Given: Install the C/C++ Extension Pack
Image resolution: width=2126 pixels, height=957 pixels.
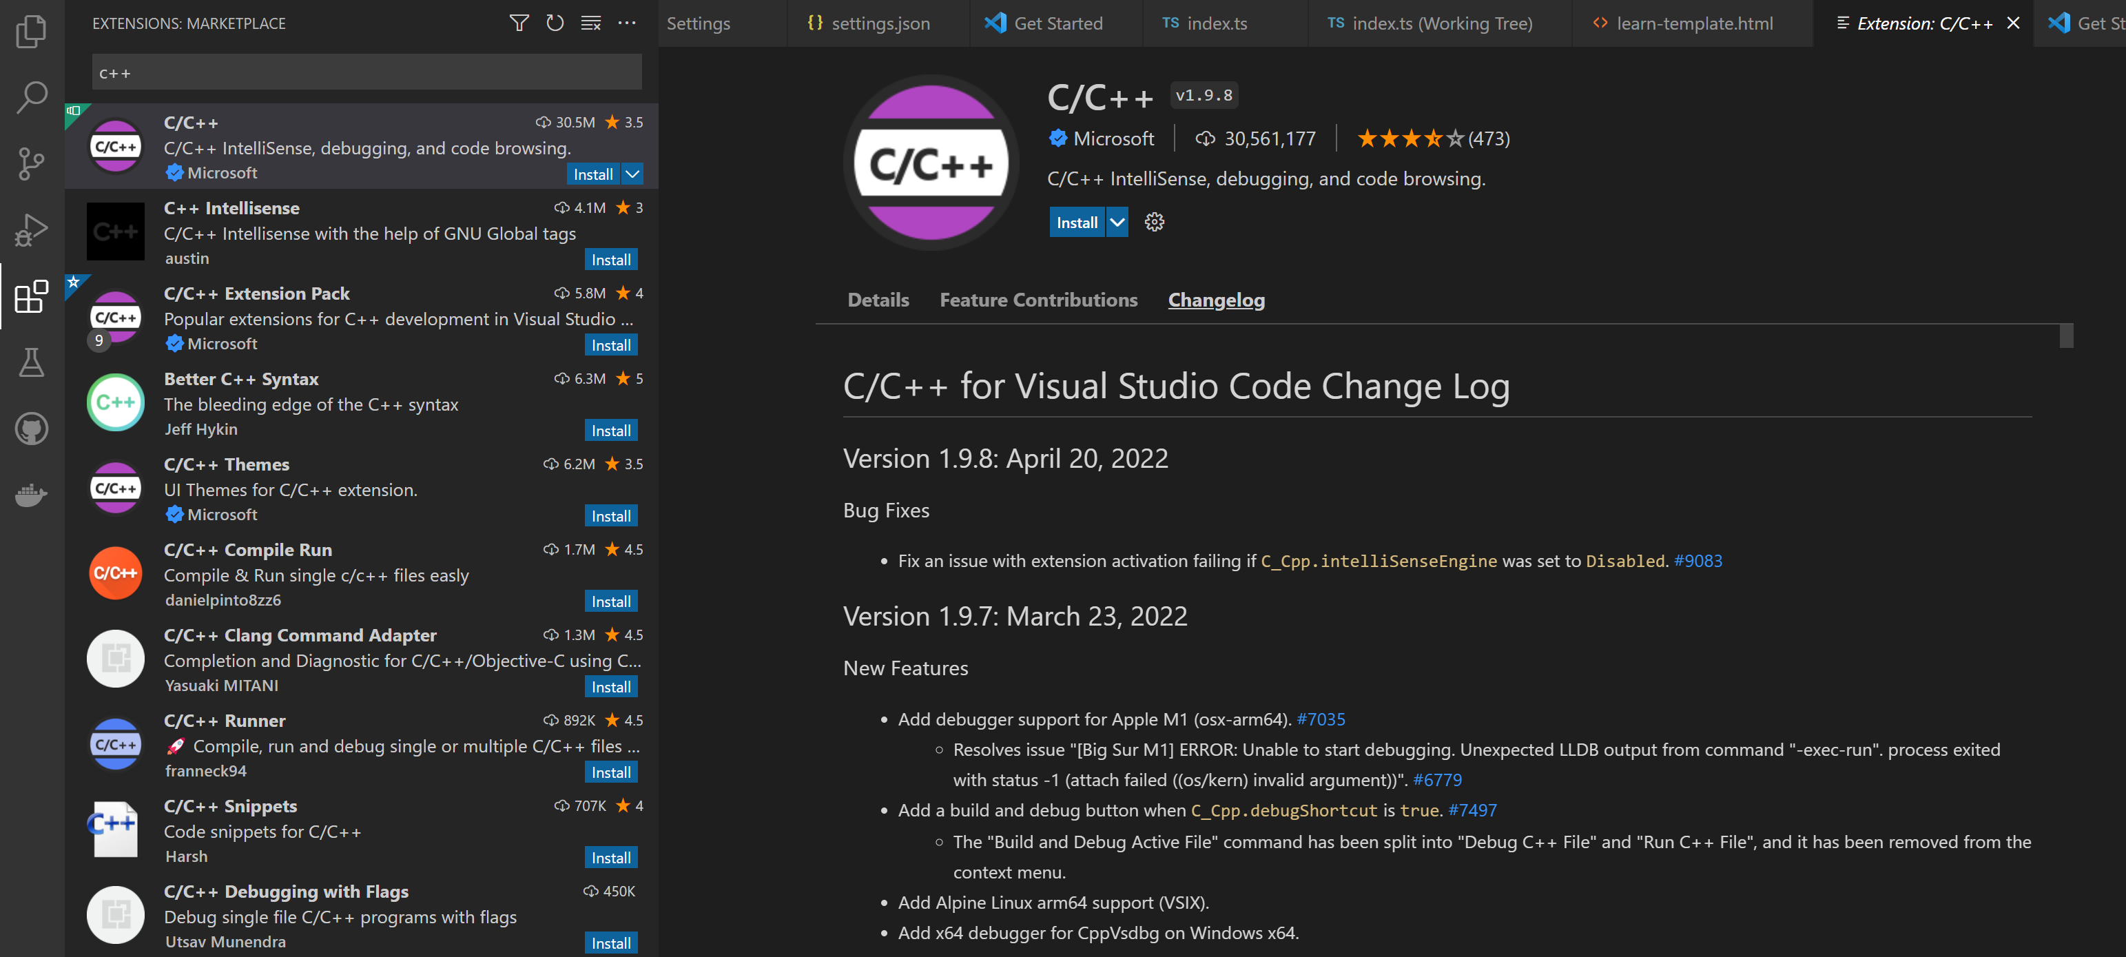Looking at the screenshot, I should 611,345.
